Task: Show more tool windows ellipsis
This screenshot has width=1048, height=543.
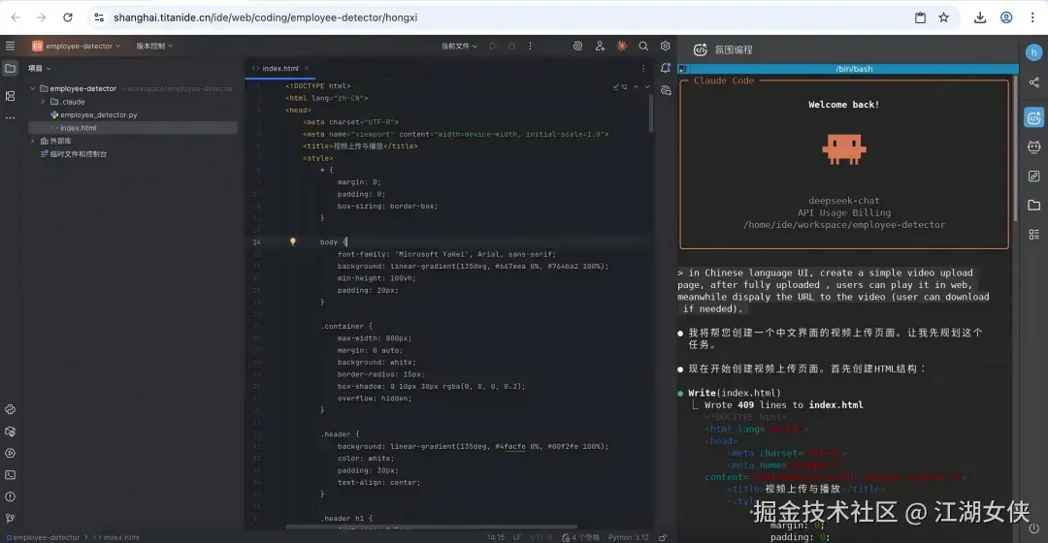Action: coord(10,117)
